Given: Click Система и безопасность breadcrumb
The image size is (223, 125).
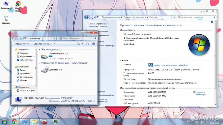Looking at the screenshot, I should click(x=134, y=17).
